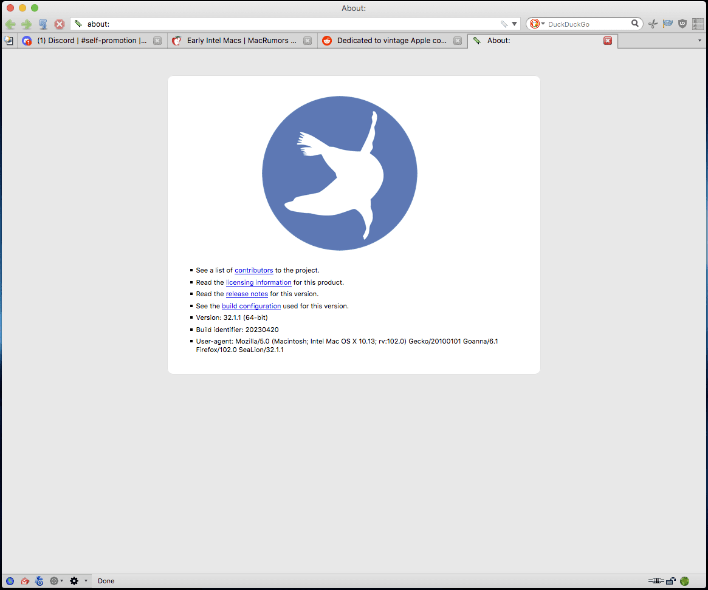Click the Version: 32.1.1 (64-bit) text

pyautogui.click(x=232, y=317)
